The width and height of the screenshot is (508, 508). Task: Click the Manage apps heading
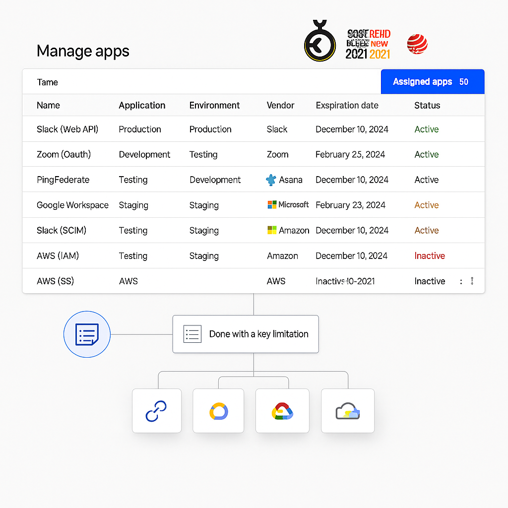[83, 51]
